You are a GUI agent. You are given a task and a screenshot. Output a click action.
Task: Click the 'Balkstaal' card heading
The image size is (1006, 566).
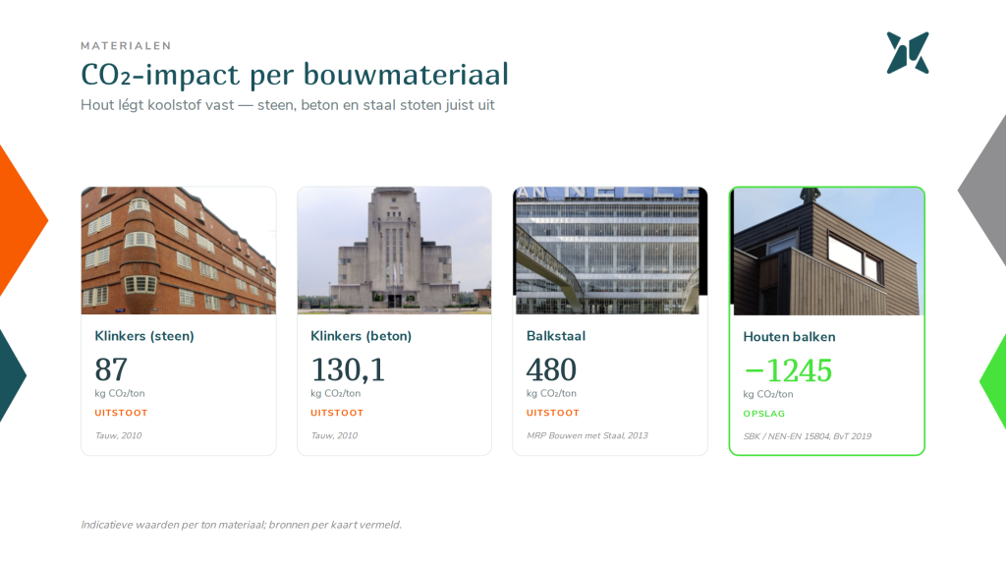coord(556,336)
